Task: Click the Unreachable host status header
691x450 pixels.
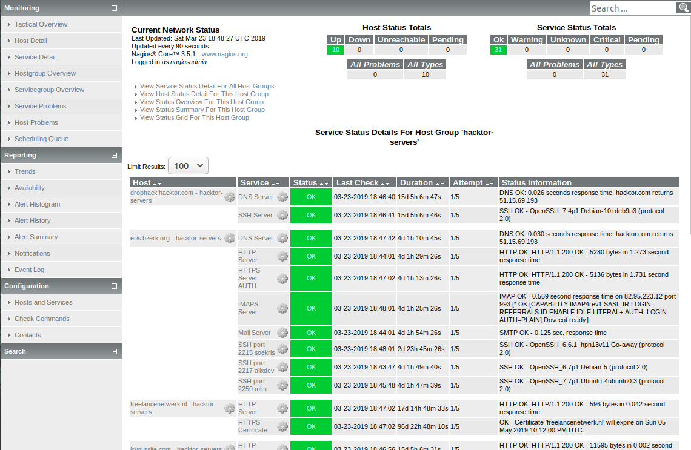Action: [401, 39]
